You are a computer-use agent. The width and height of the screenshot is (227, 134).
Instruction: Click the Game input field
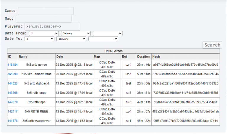46,11
